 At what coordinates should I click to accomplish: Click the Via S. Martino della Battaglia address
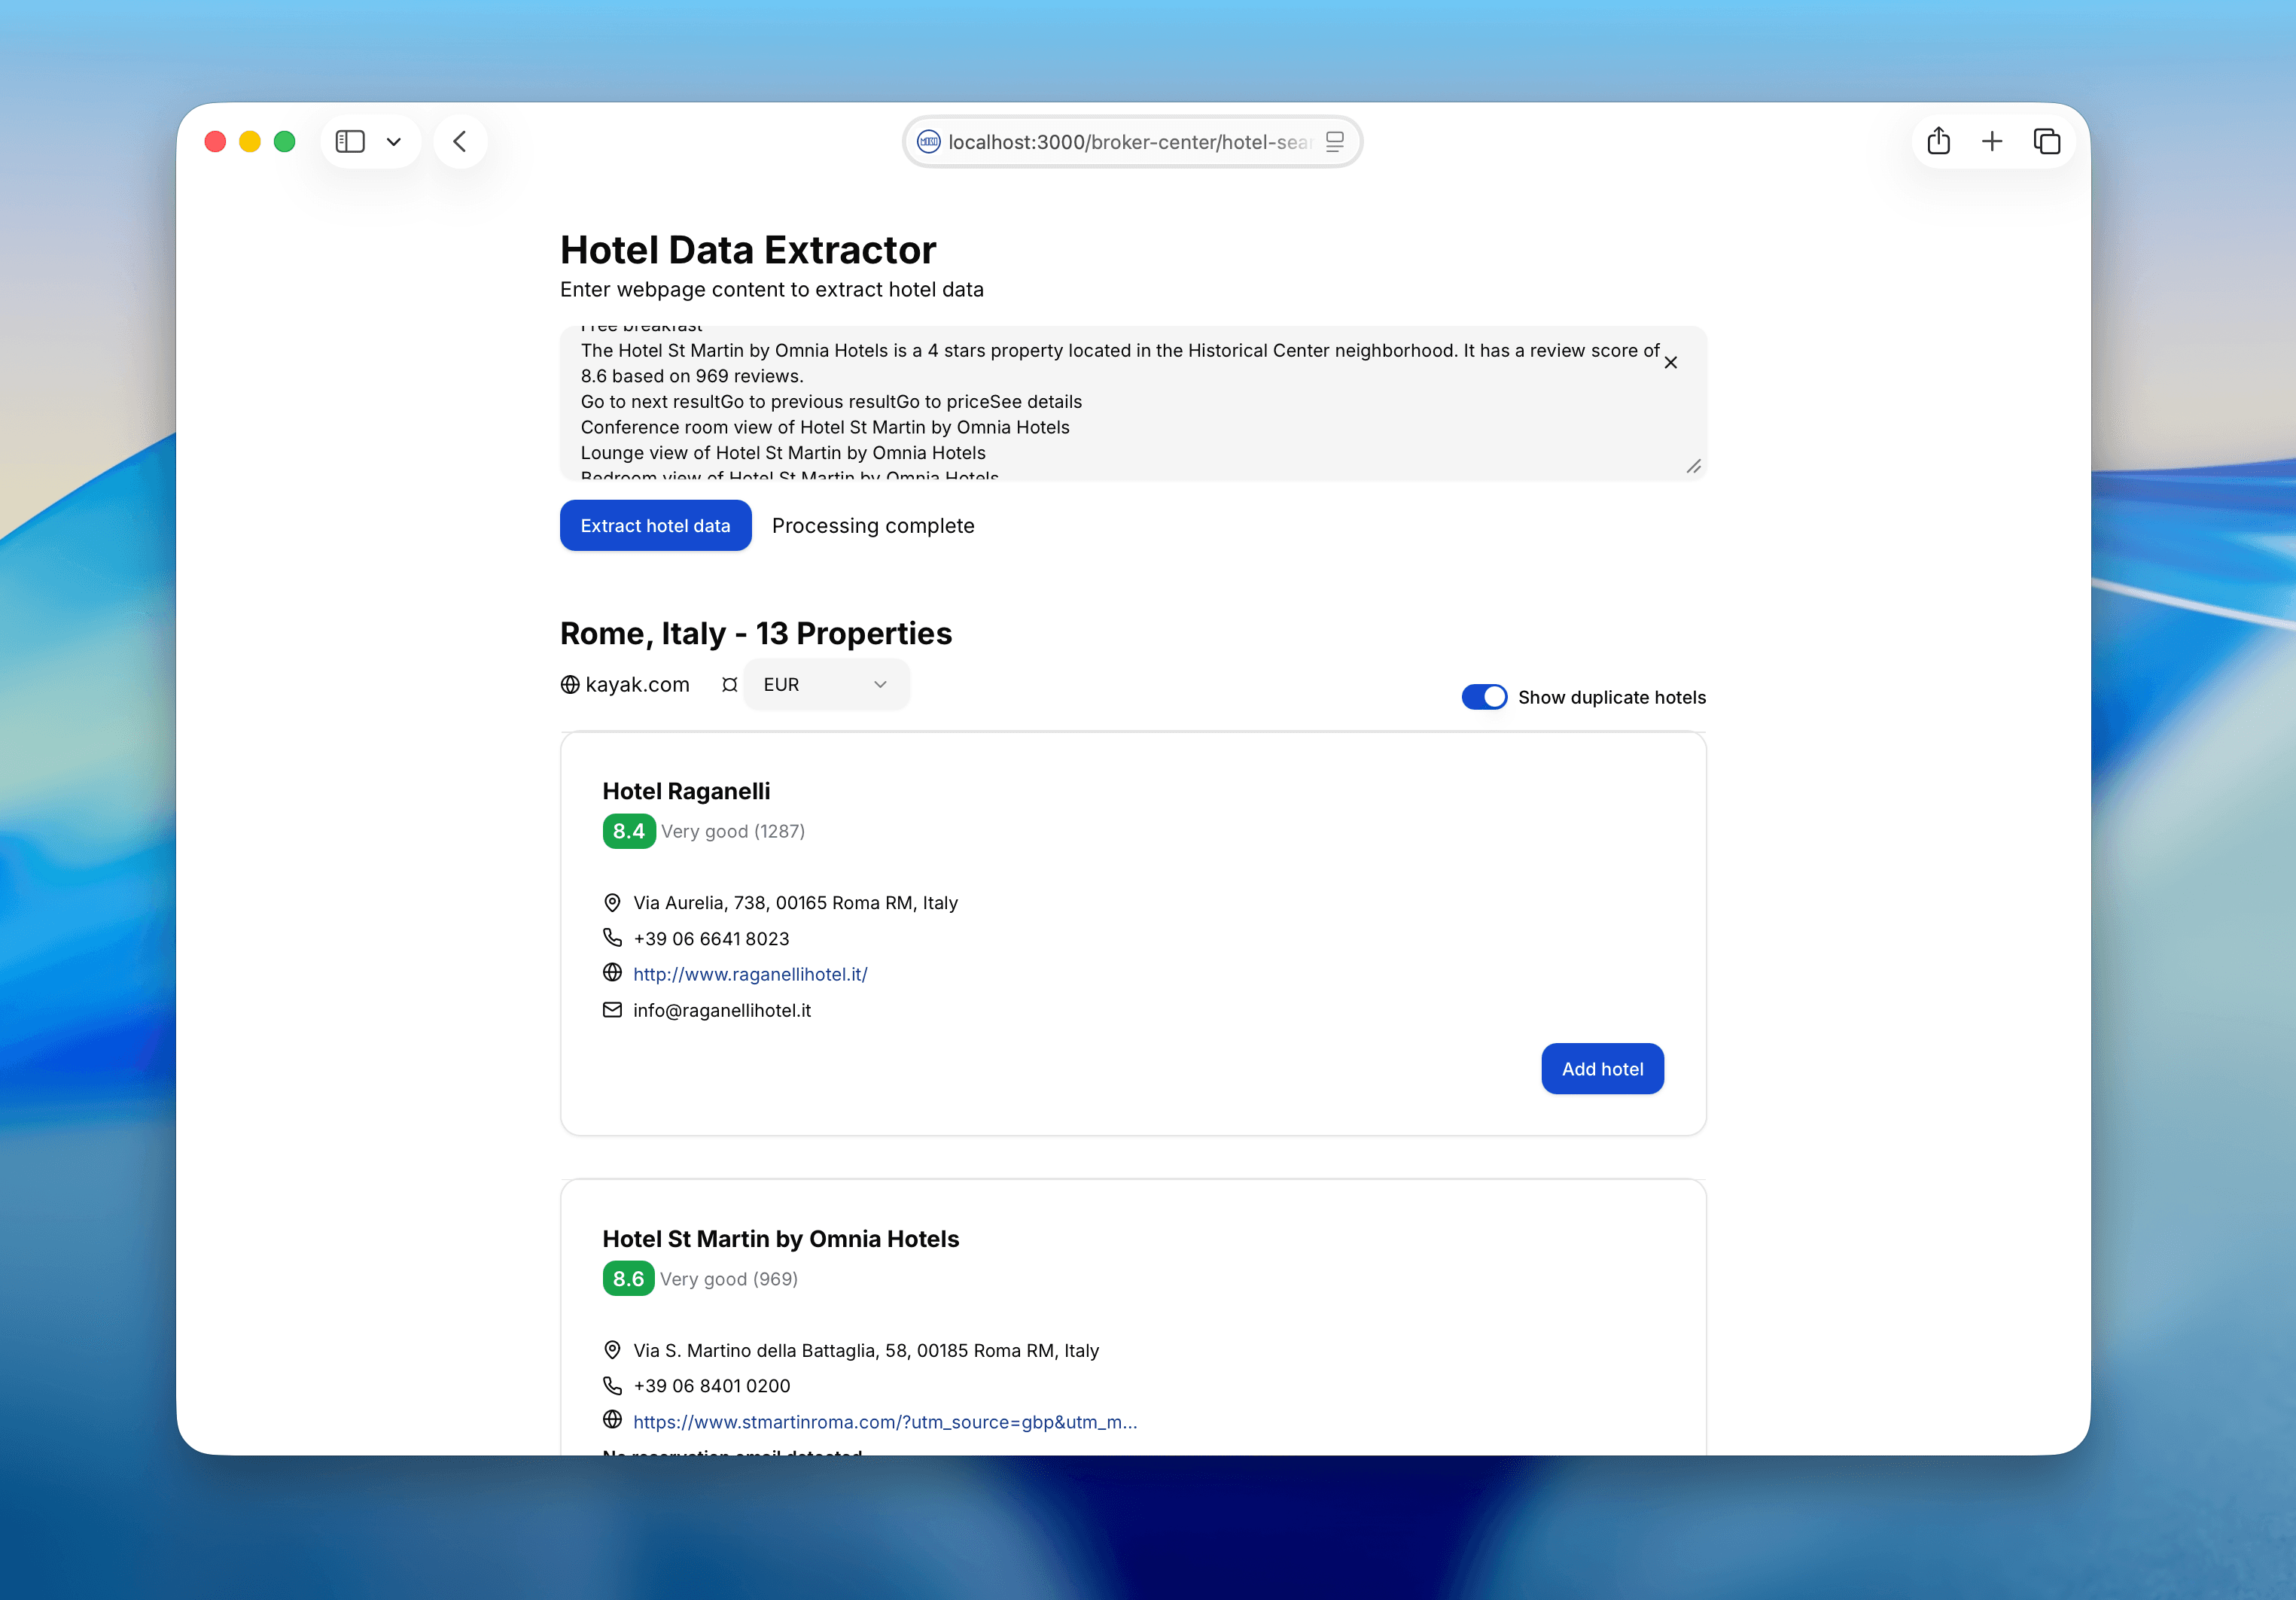[866, 1351]
